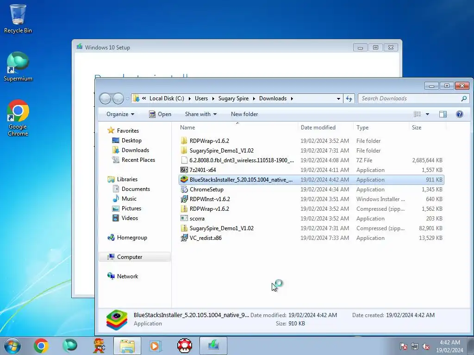
Task: Launch Supermium from the taskbar
Action: coord(70,346)
